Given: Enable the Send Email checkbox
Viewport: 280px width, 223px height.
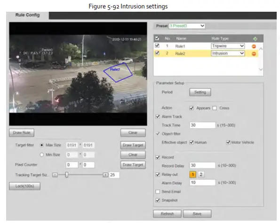Looking at the screenshot, I should [x=158, y=192].
